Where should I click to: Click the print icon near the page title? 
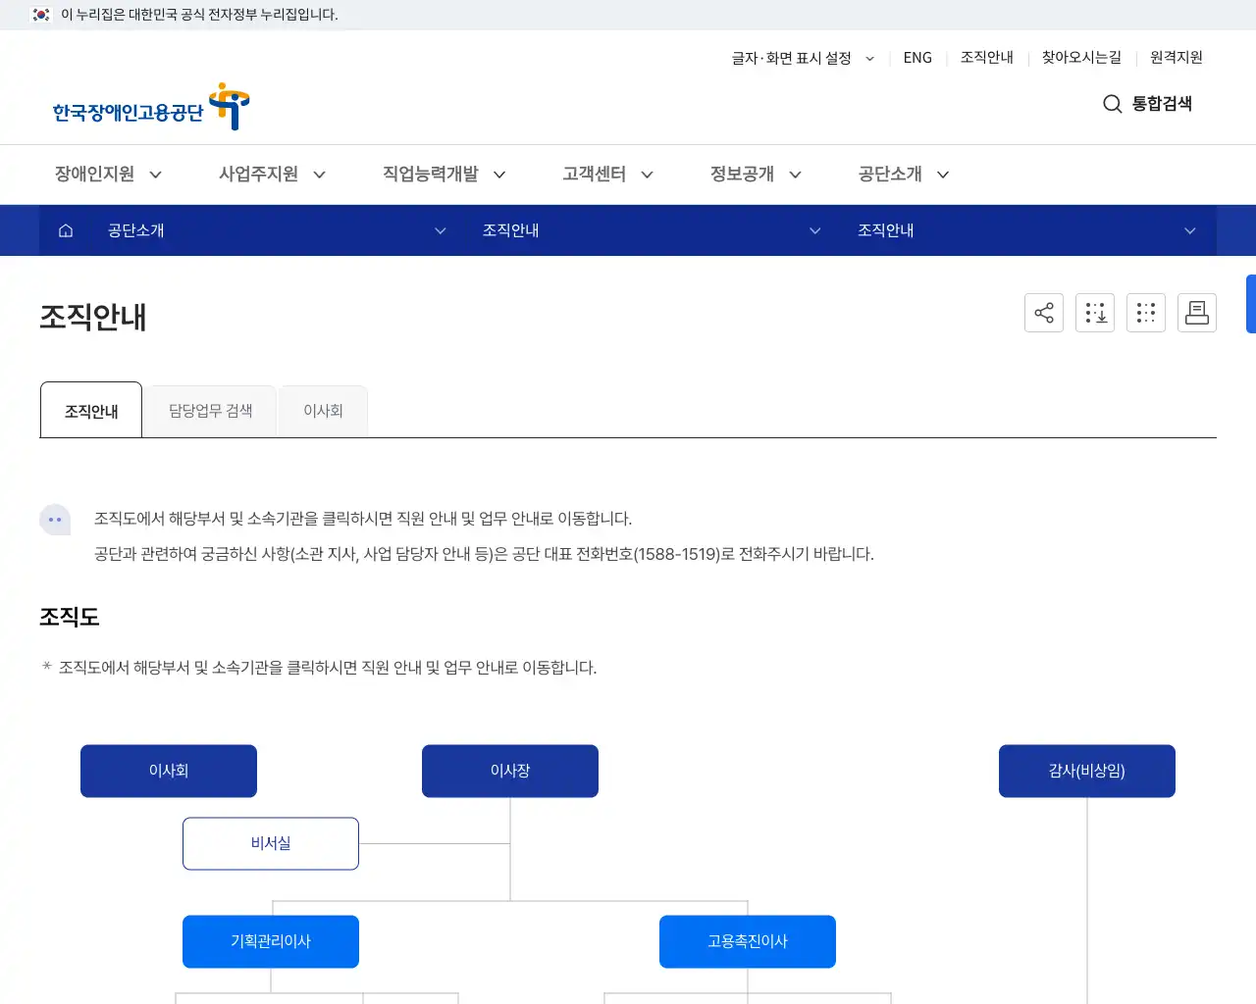[x=1197, y=312]
